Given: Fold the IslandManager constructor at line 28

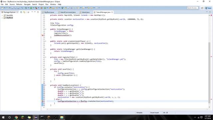Looking at the screenshot, I should 46,29.
